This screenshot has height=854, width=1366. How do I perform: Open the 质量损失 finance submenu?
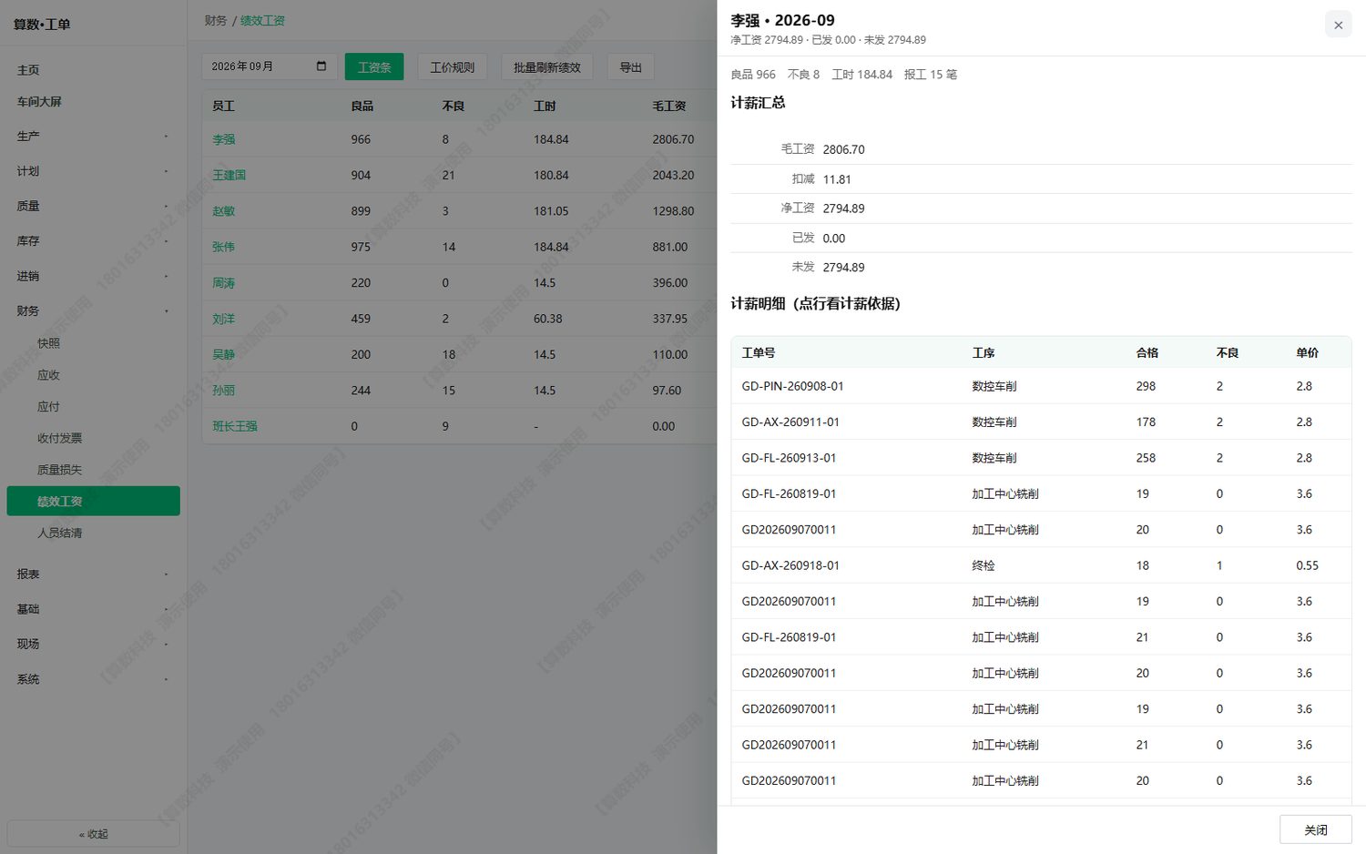click(x=93, y=470)
